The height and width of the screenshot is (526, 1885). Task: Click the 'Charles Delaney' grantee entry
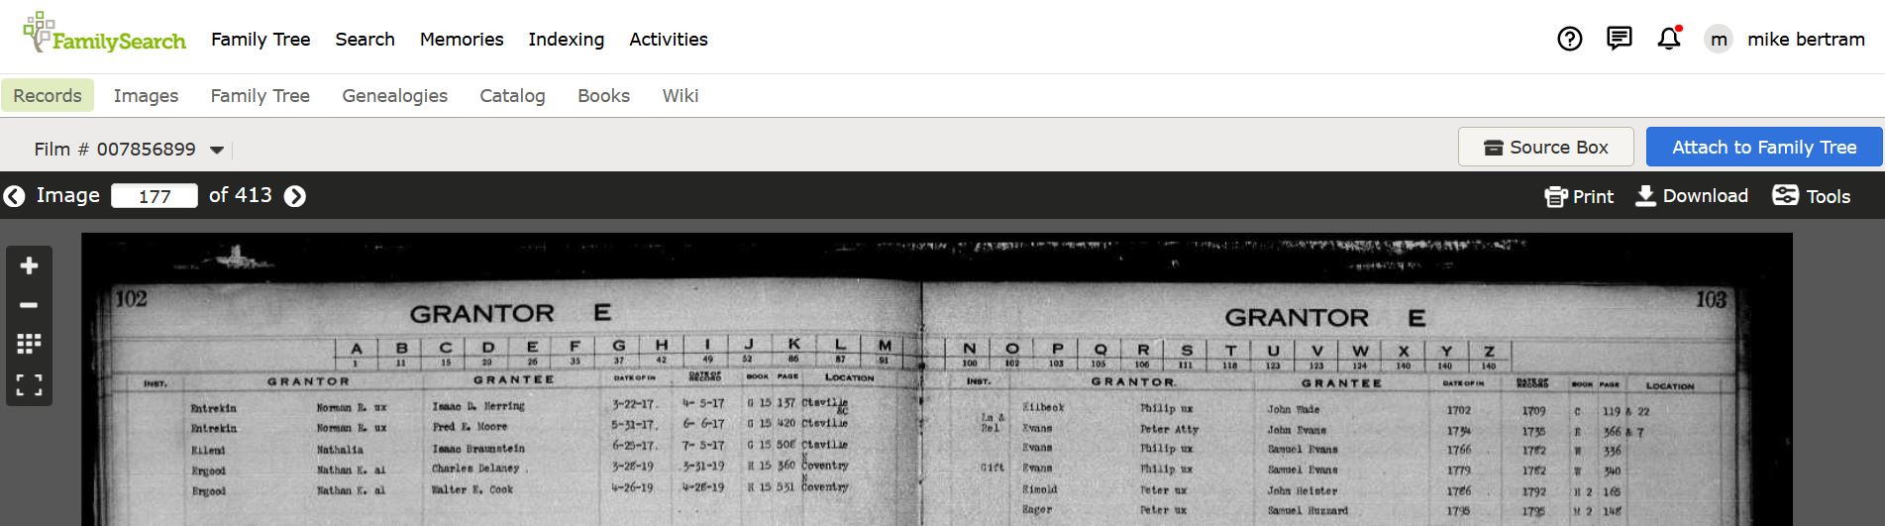(475, 469)
